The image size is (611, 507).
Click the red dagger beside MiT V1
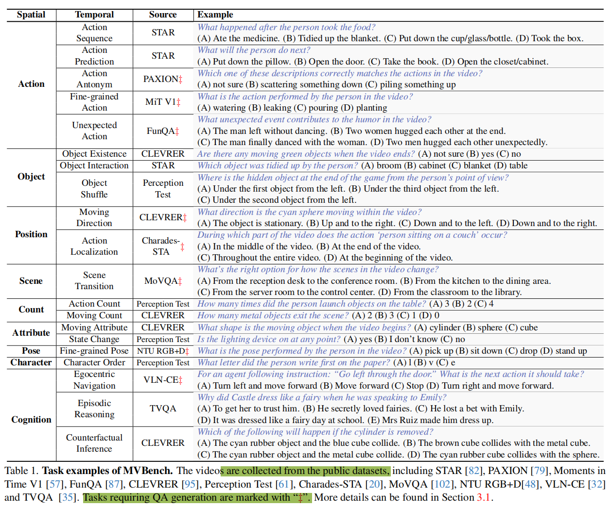pos(178,102)
